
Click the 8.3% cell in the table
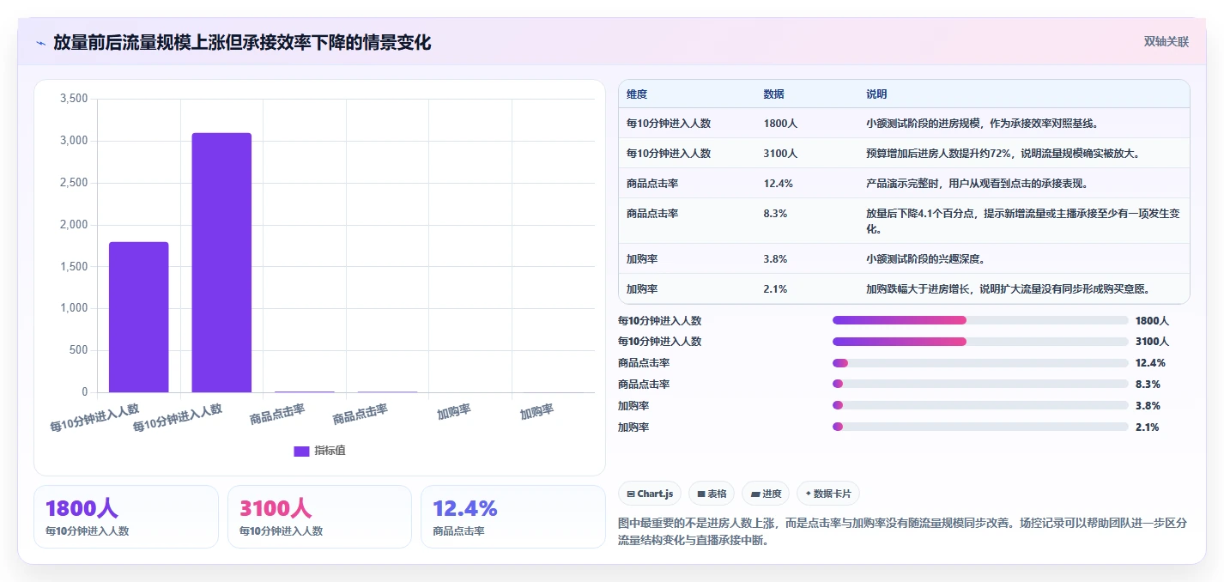coord(775,214)
